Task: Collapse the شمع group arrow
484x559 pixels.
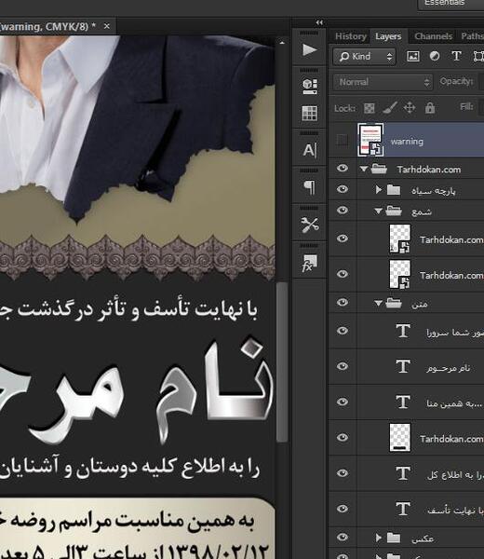Action: point(378,211)
